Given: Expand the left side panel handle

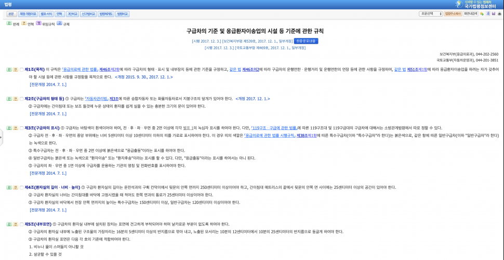Looking at the screenshot, I should pyautogui.click(x=2, y=136).
